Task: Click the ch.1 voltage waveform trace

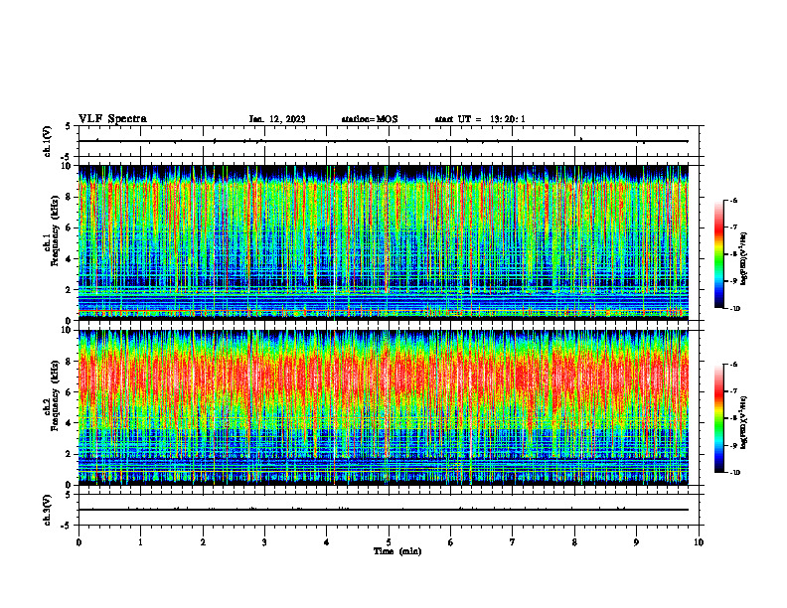Action: [384, 141]
